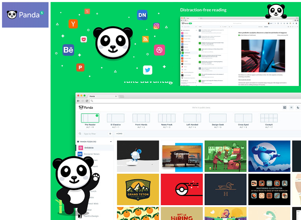Screen dimensions: 301x220
Task: Open the Grand Teton badge thumbnail
Action: [x=138, y=189]
